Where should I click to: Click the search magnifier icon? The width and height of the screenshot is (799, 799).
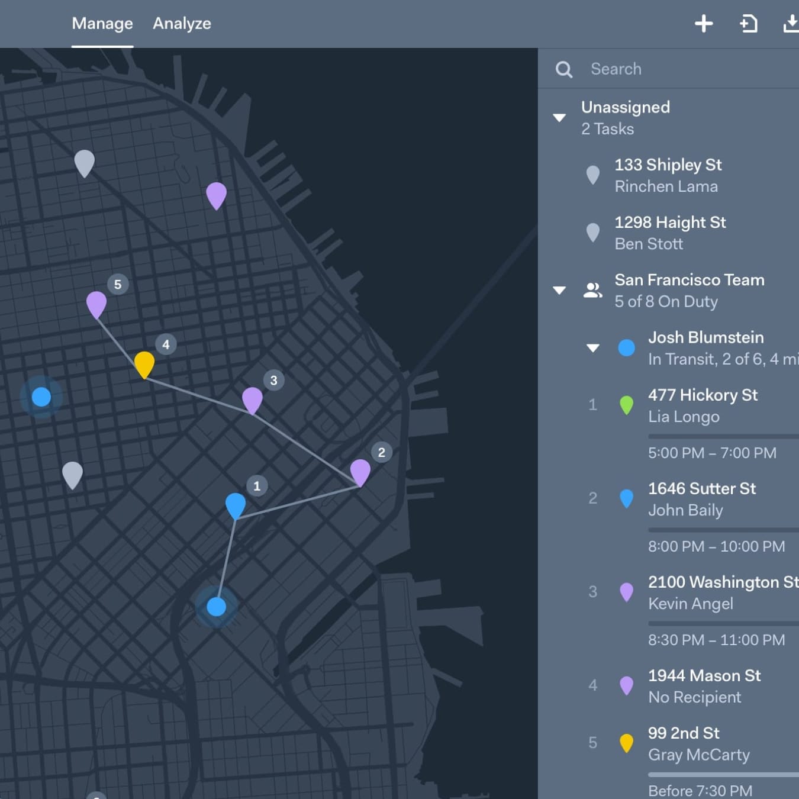click(563, 69)
